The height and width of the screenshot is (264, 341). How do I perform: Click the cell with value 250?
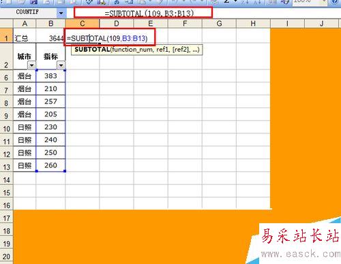[50, 153]
